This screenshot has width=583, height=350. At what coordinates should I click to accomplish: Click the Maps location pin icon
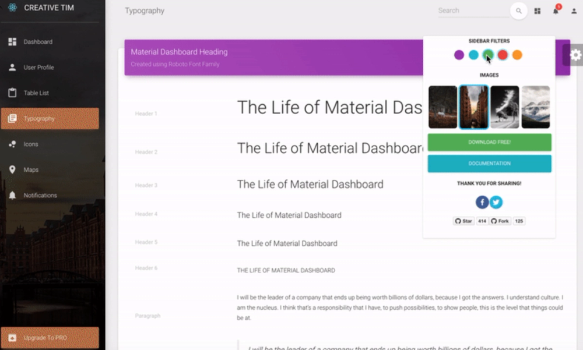(x=12, y=169)
